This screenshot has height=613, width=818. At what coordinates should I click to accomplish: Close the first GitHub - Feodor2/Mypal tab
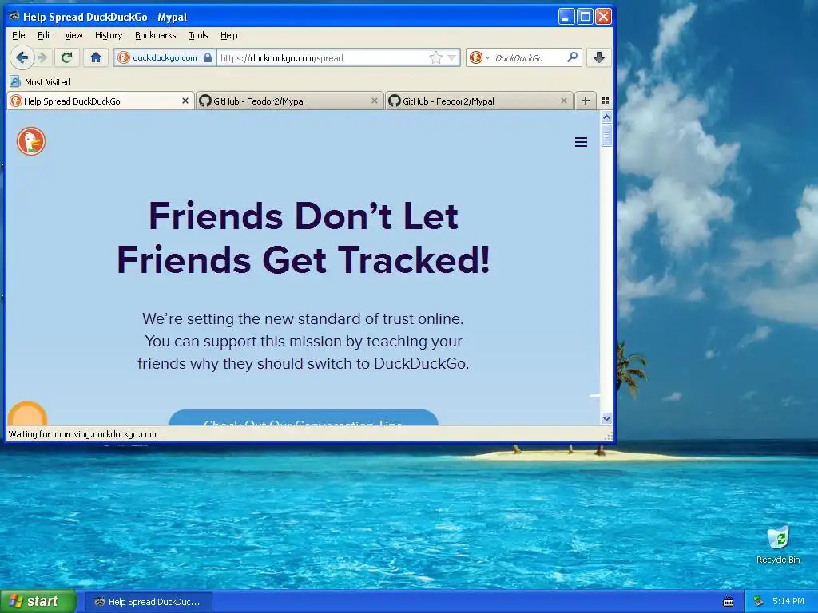pos(374,101)
